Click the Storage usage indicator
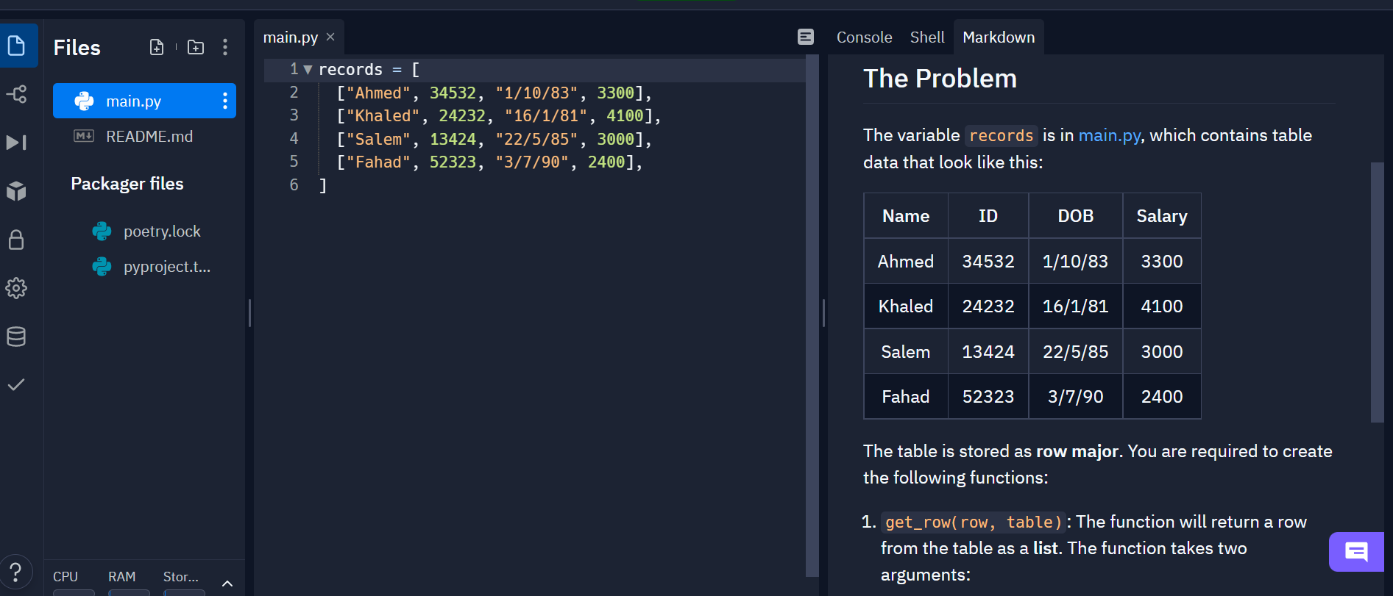Viewport: 1393px width, 596px height. (x=184, y=581)
